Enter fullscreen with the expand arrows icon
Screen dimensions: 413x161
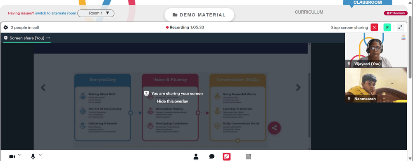400,27
